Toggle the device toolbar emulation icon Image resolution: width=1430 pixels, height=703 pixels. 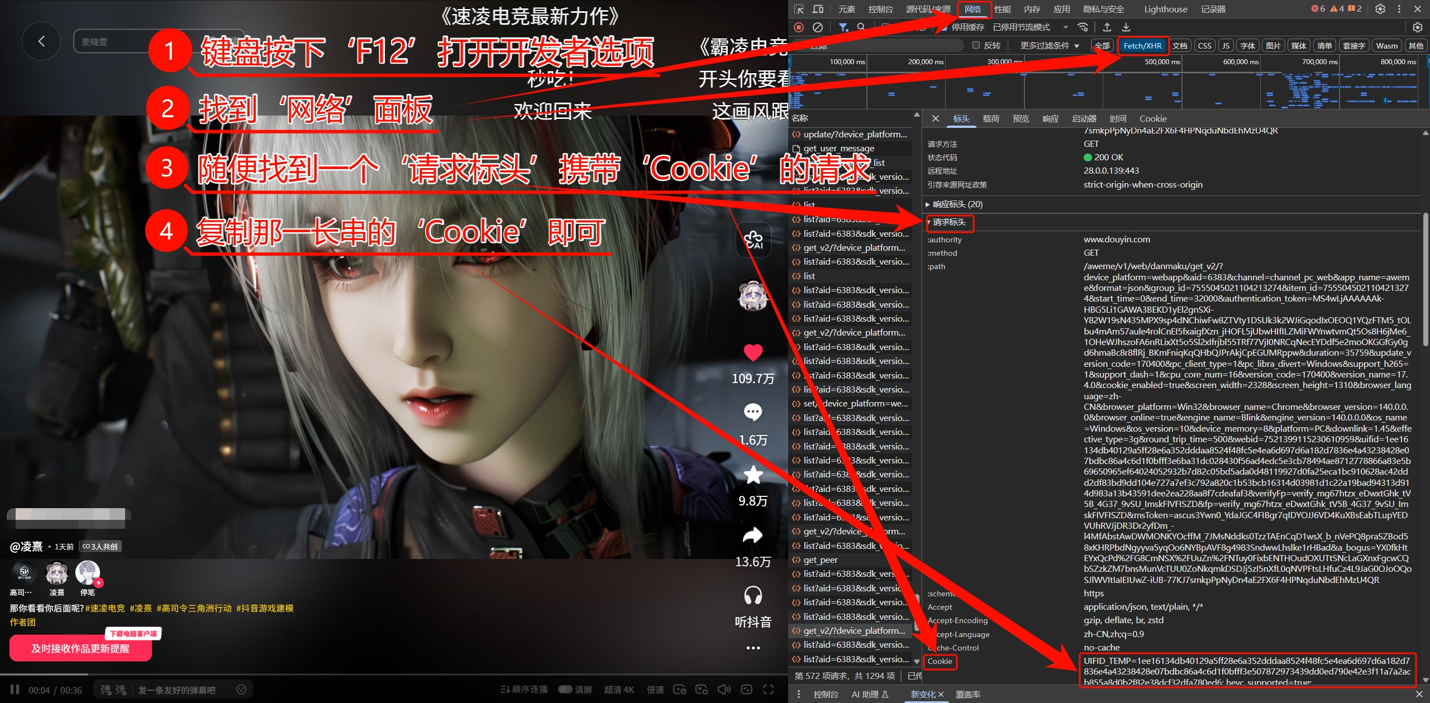click(x=818, y=9)
